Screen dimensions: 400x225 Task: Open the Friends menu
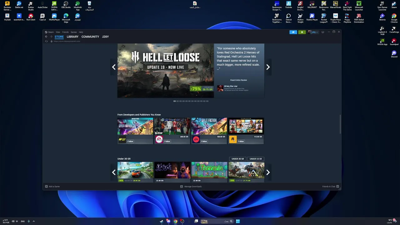tap(65, 32)
